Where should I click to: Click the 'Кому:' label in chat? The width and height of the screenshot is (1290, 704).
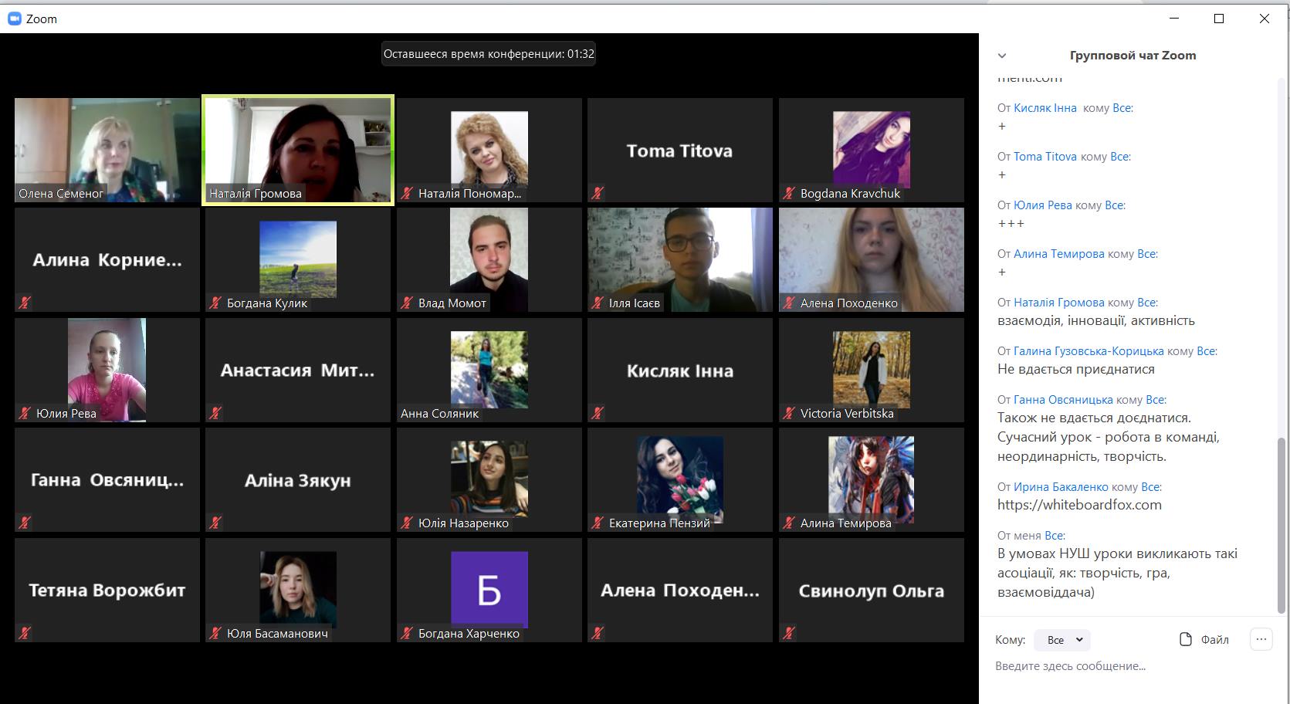pyautogui.click(x=1011, y=640)
